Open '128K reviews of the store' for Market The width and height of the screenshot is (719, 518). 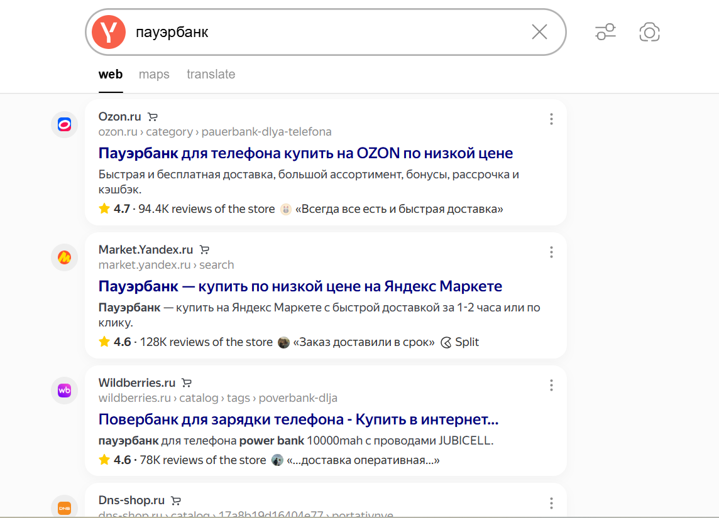click(206, 342)
